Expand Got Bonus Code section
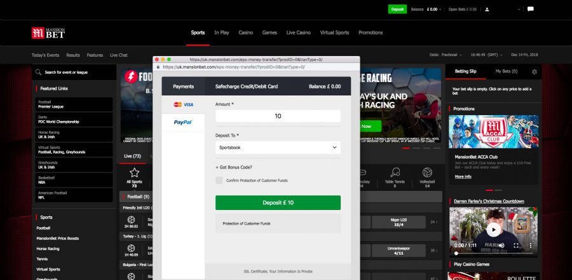 coord(234,167)
